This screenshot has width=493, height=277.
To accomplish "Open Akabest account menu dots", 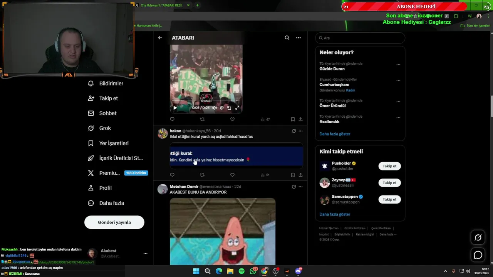I will (x=145, y=254).
